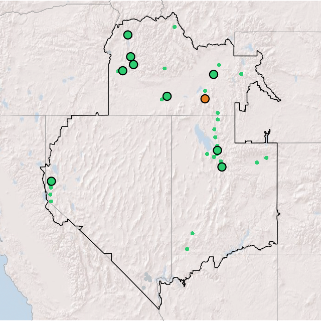The image size is (321, 321).
Task: Select lowest small dot below western large marker
Action: (x=51, y=201)
